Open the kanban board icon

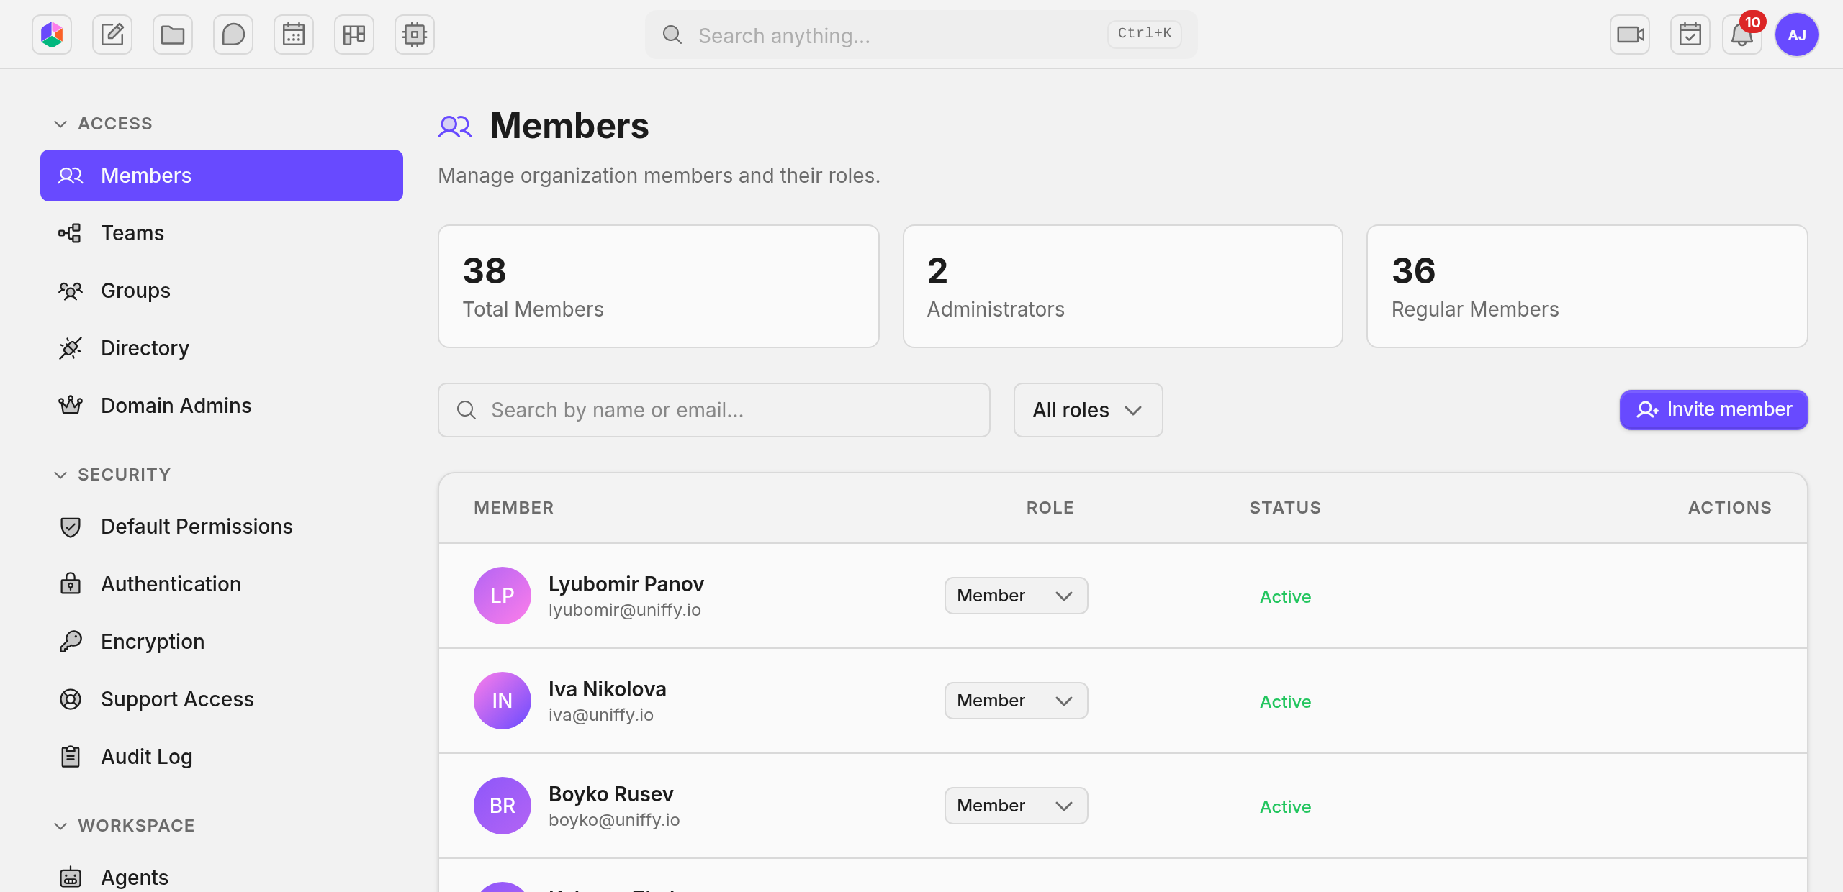[x=354, y=35]
